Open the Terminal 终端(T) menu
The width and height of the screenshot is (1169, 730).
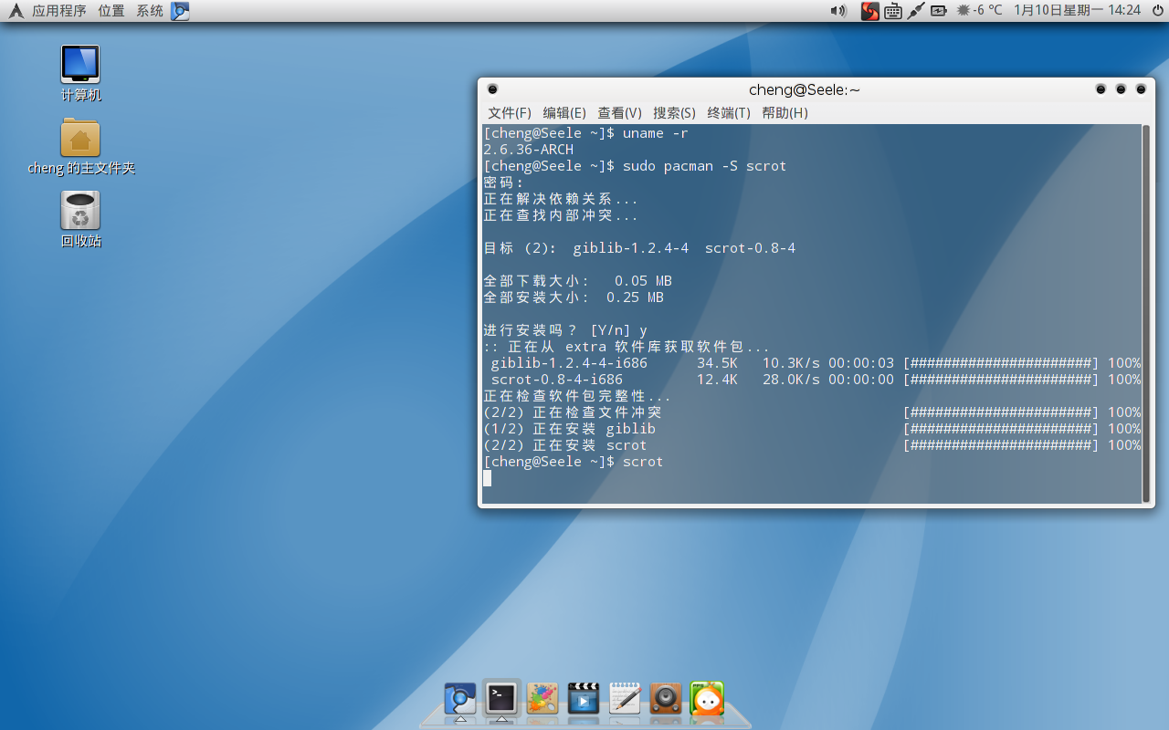pos(729,113)
